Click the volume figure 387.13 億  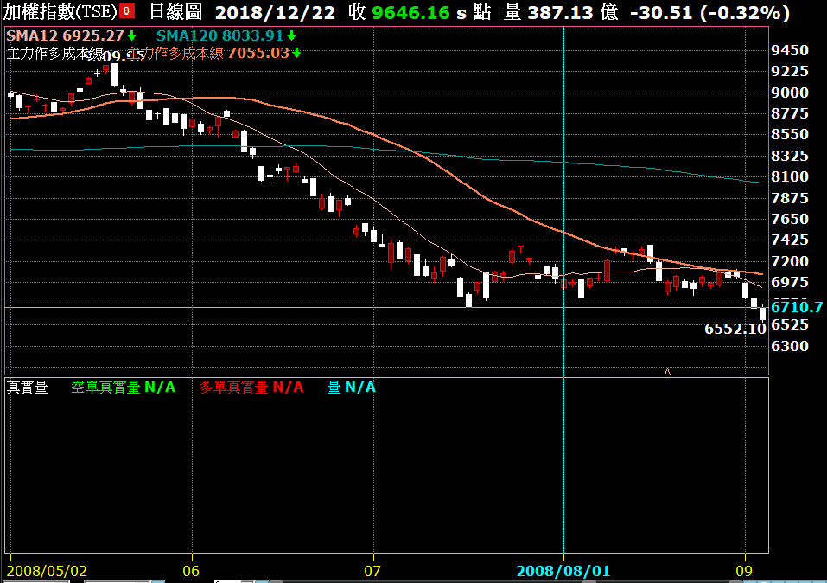[x=573, y=12]
